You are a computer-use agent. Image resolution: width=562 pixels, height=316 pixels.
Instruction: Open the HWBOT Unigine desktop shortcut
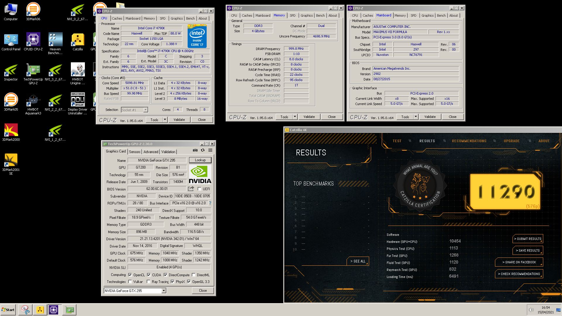pos(78,74)
